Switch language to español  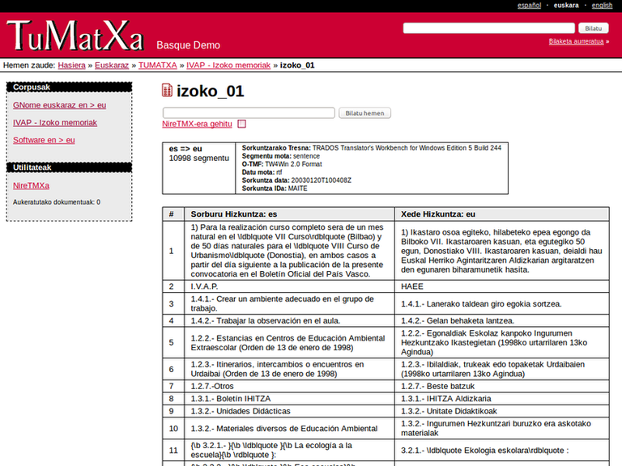point(529,6)
